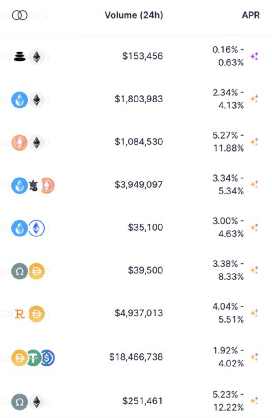Click the blue-outlined Ethereum token icon

pyautogui.click(x=37, y=228)
